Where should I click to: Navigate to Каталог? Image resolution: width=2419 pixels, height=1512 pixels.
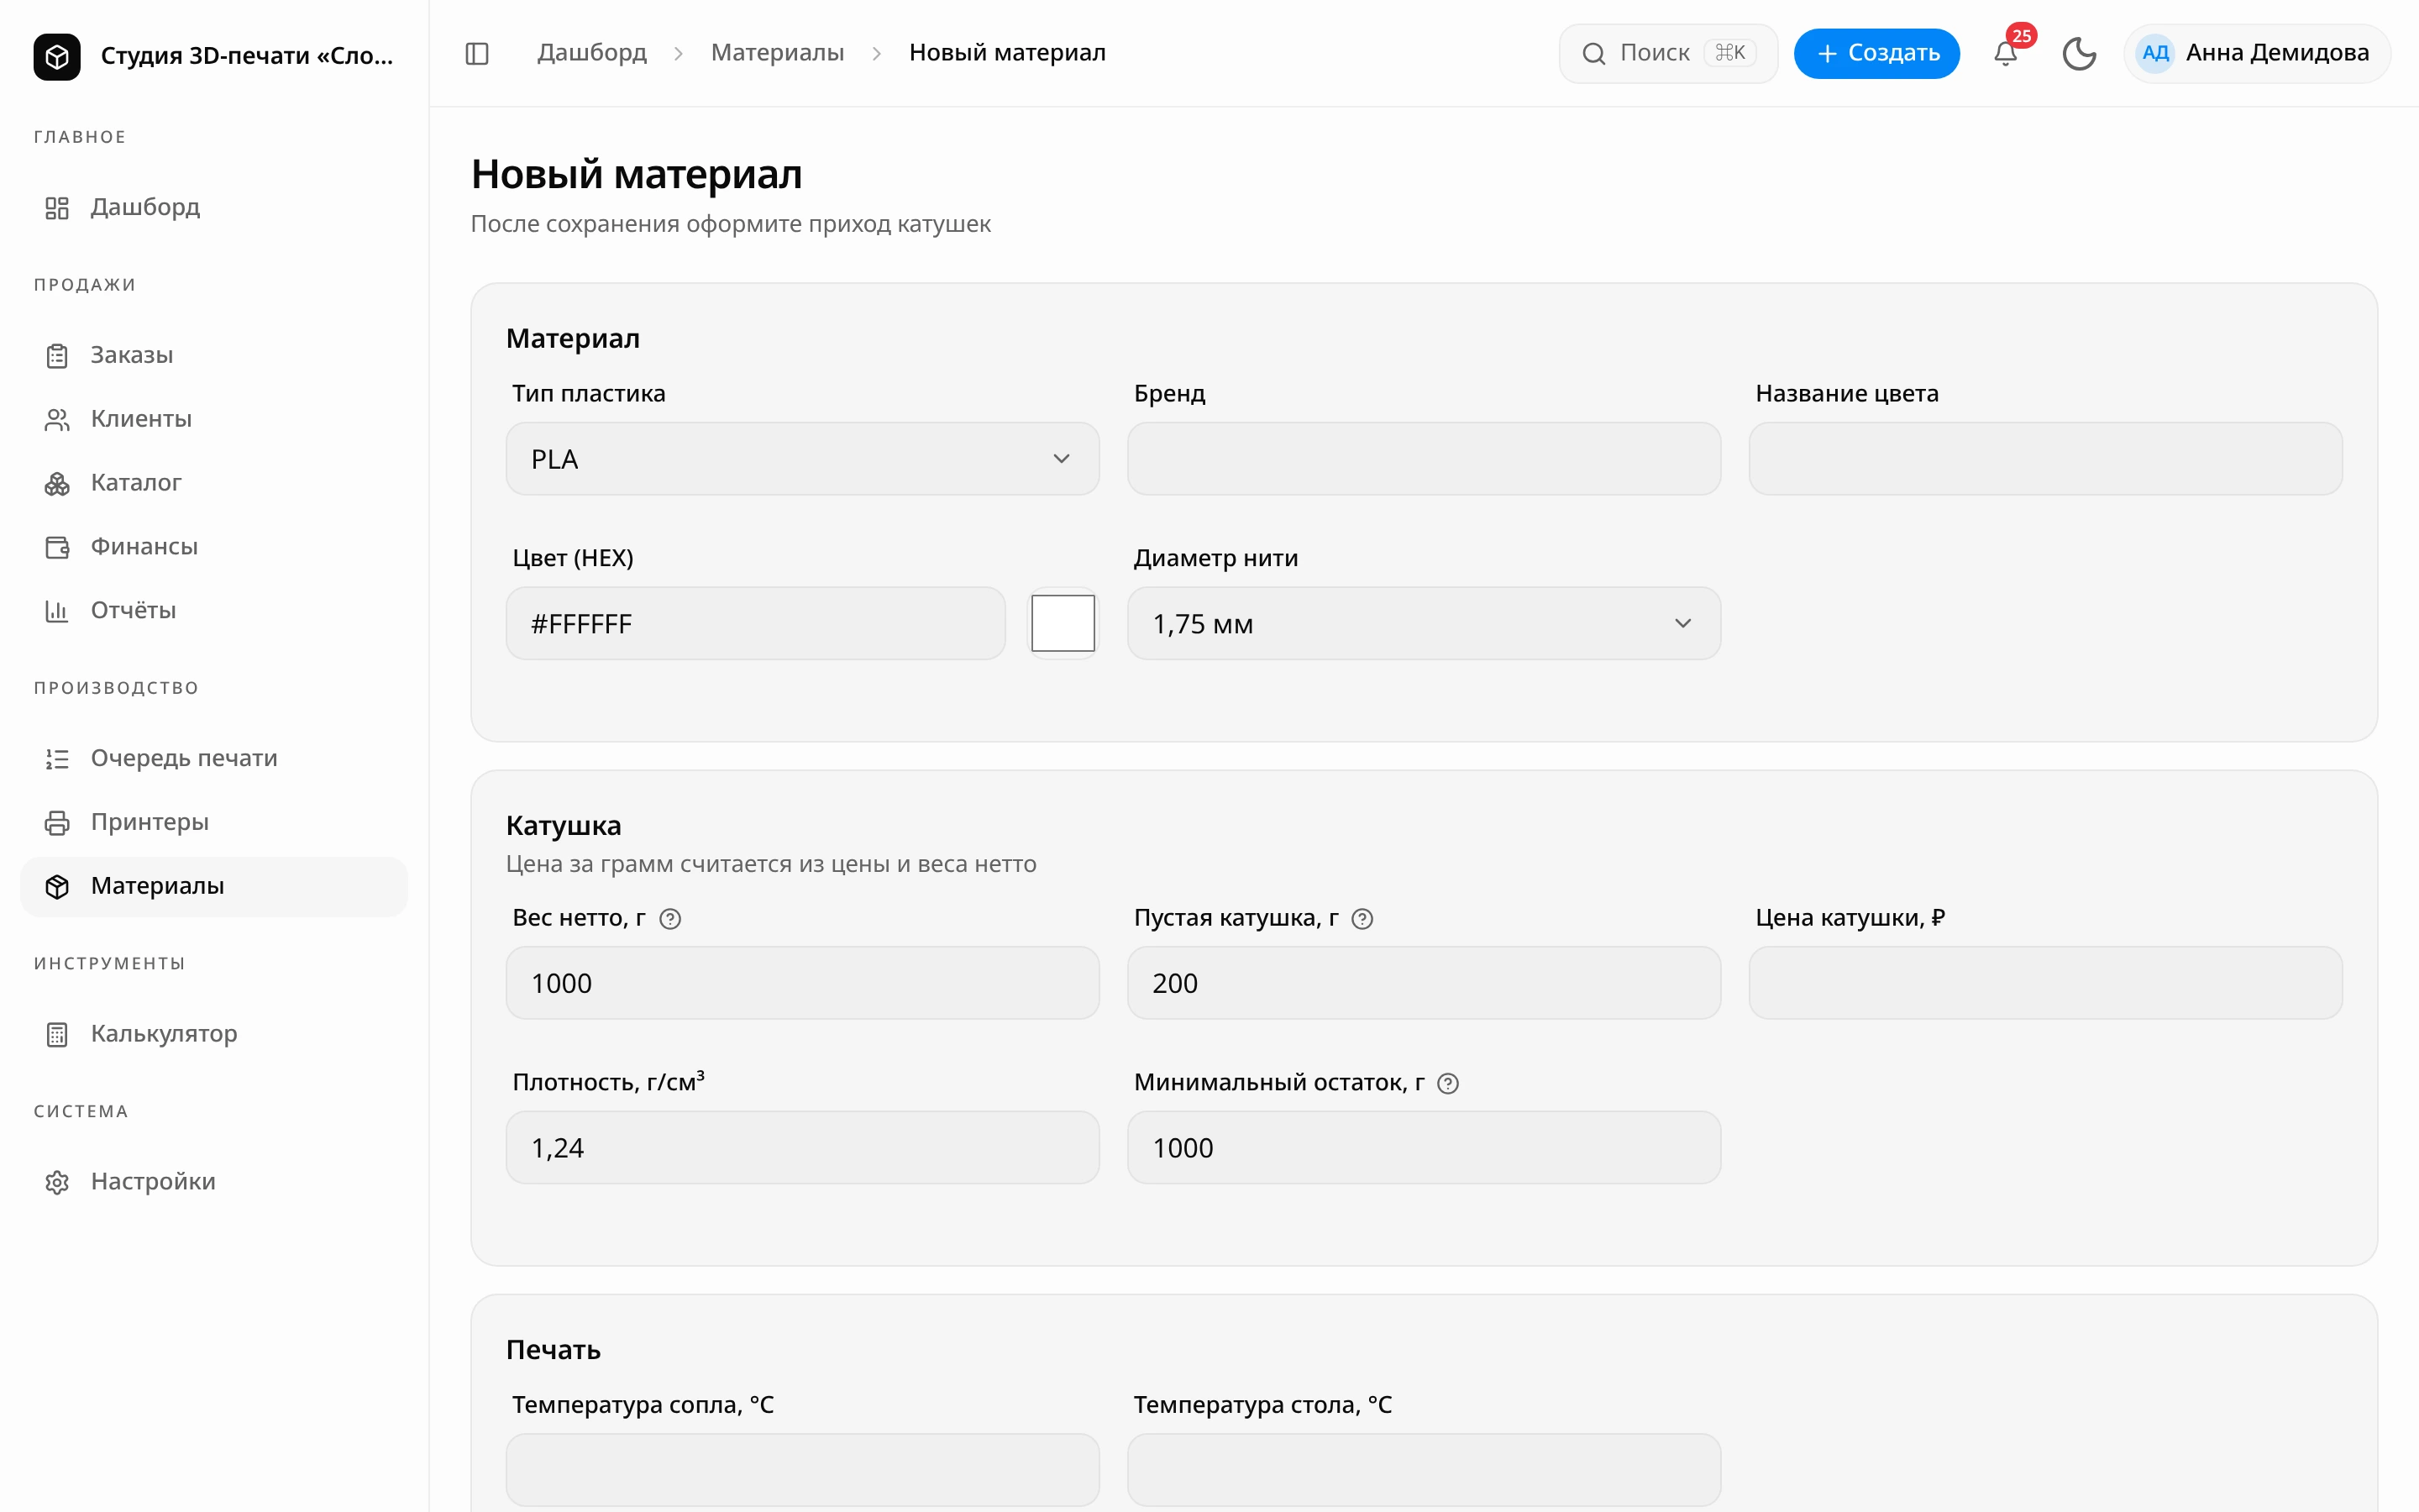tap(214, 483)
